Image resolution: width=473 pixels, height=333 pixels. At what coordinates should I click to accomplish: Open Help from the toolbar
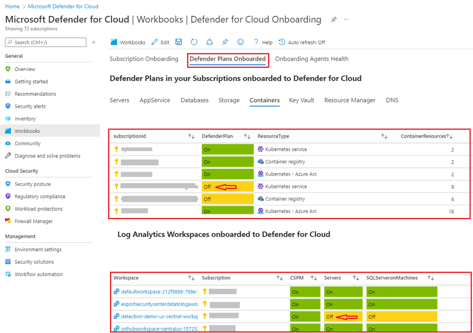[x=263, y=42]
